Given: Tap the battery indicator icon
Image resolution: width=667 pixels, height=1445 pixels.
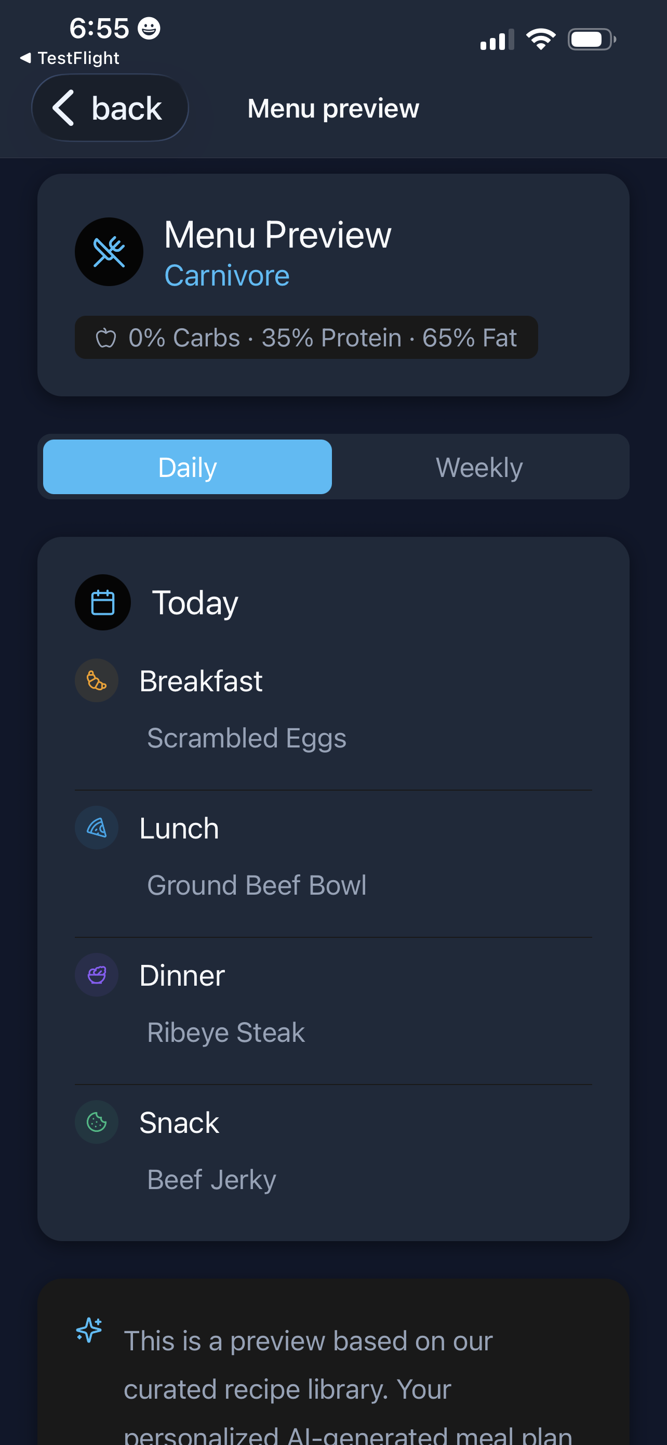Looking at the screenshot, I should (x=591, y=39).
